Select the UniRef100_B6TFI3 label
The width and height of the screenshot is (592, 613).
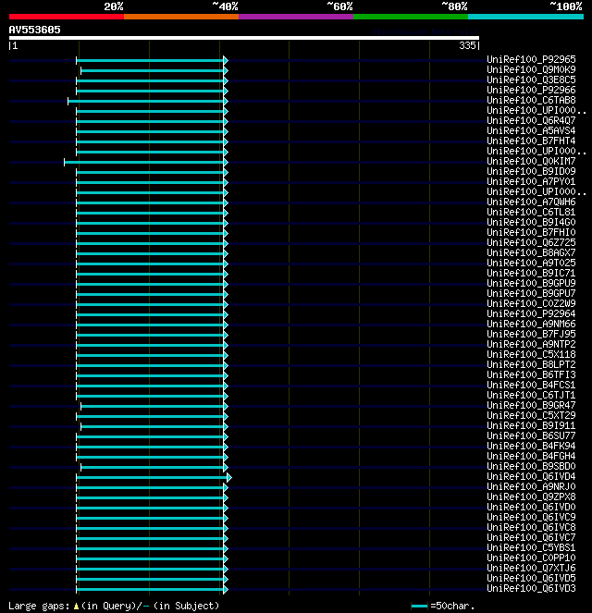531,374
